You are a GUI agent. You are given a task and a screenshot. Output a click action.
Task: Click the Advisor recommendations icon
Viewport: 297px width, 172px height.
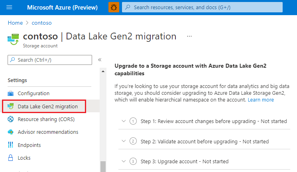(11, 132)
